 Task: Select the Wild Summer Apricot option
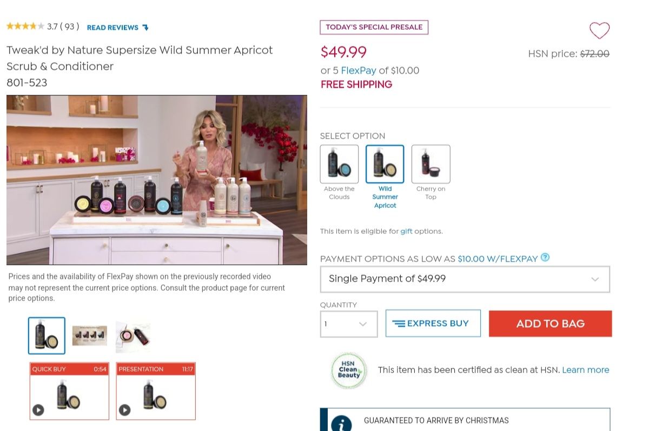(x=385, y=164)
